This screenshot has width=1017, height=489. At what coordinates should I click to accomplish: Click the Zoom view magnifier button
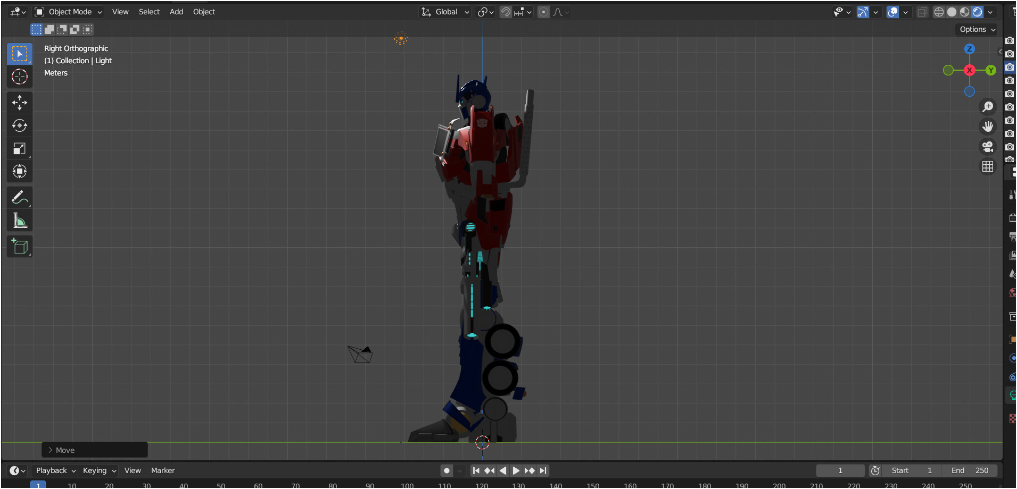(x=988, y=107)
